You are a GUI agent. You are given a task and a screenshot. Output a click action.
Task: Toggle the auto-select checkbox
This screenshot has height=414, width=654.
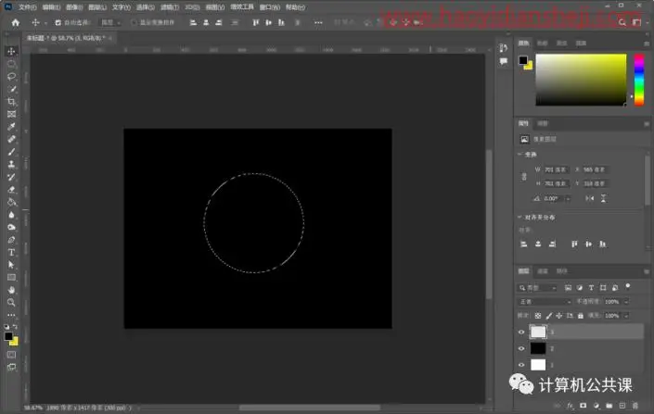click(x=58, y=22)
